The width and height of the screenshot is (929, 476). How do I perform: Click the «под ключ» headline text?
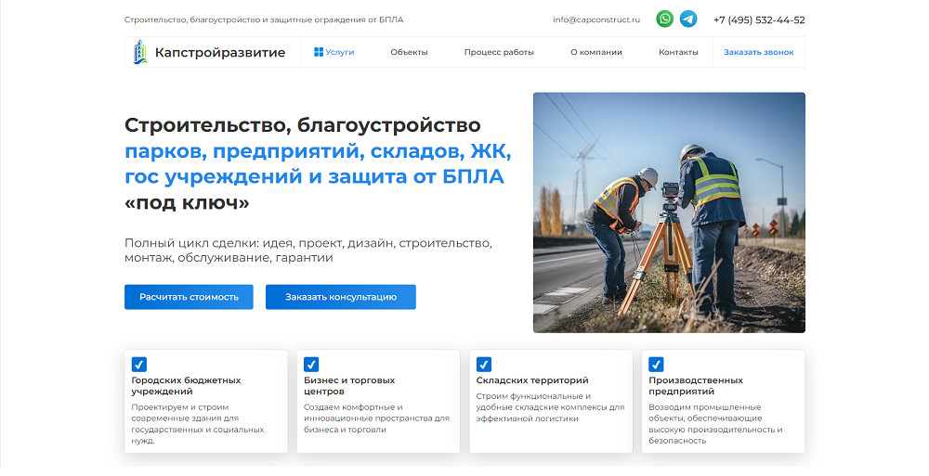tap(187, 203)
